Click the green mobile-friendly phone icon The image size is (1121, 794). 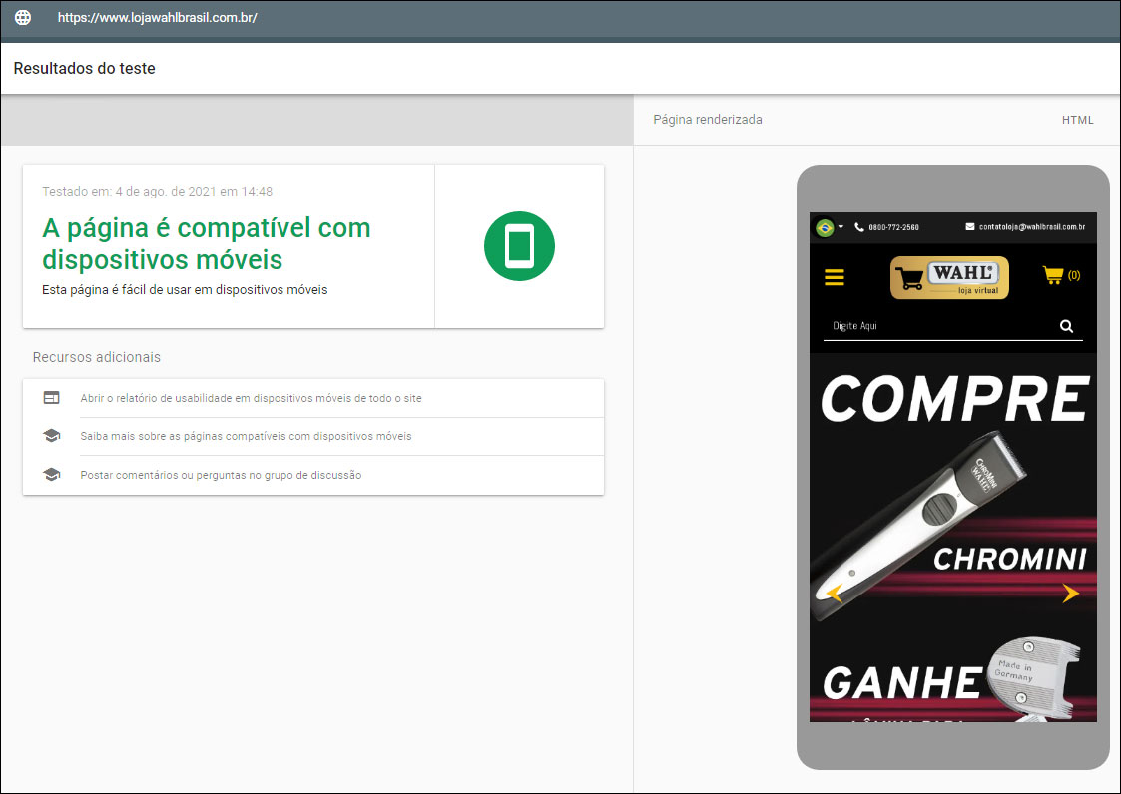coord(519,245)
